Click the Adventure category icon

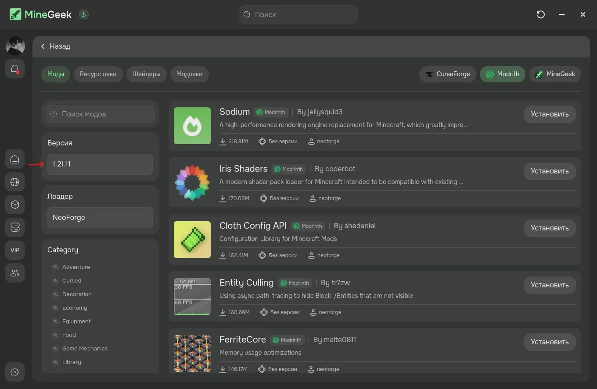click(x=55, y=267)
